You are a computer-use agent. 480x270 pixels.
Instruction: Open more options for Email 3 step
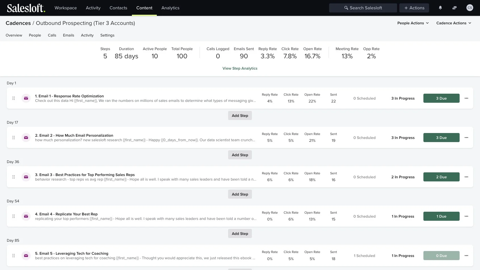(x=466, y=177)
